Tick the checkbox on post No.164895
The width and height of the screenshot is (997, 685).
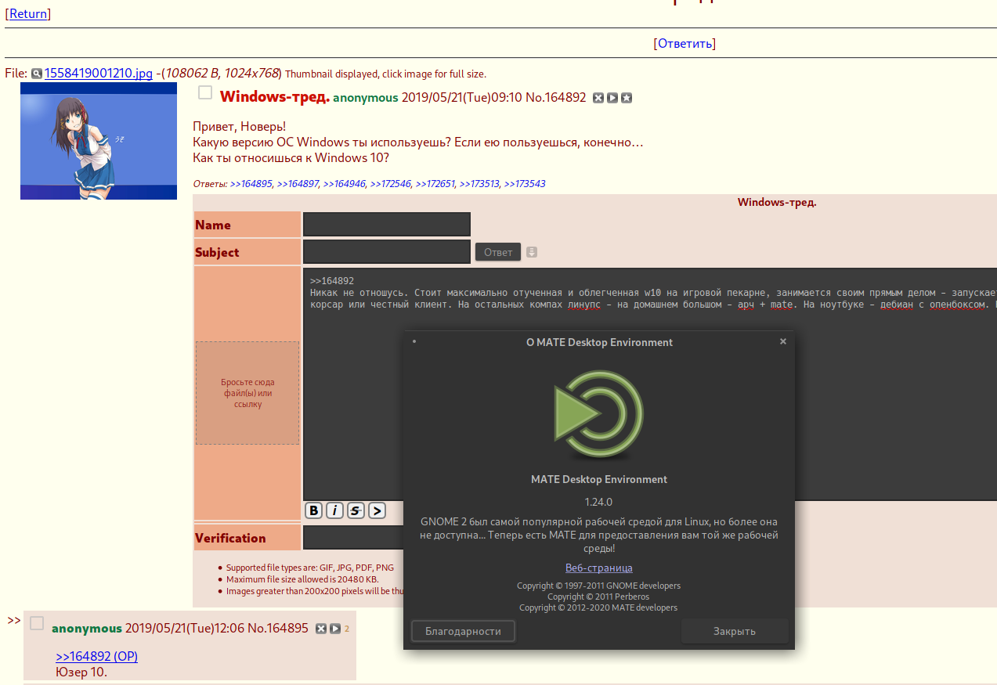point(37,623)
